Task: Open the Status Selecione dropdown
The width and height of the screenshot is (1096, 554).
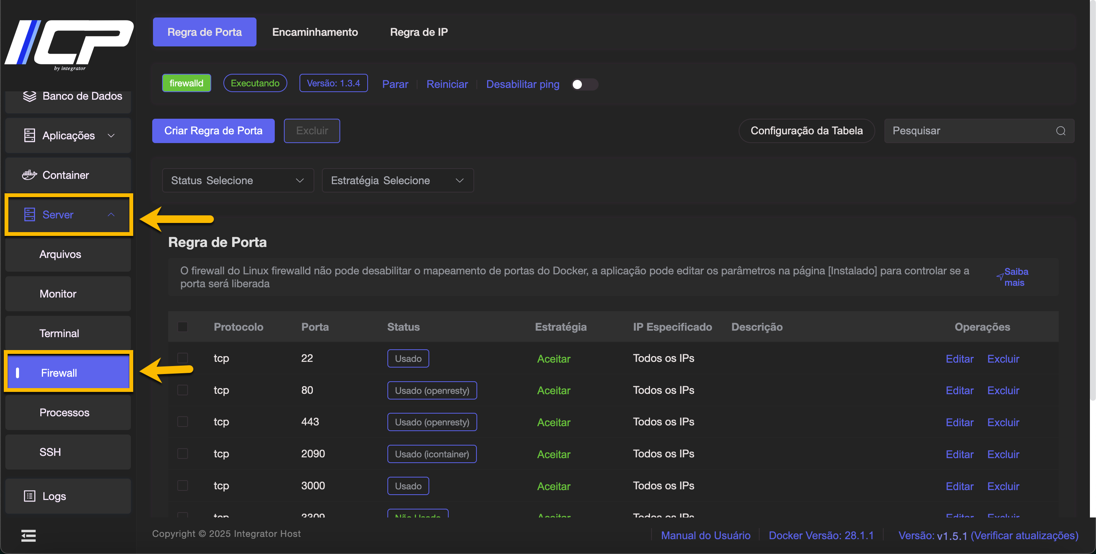Action: click(x=237, y=180)
